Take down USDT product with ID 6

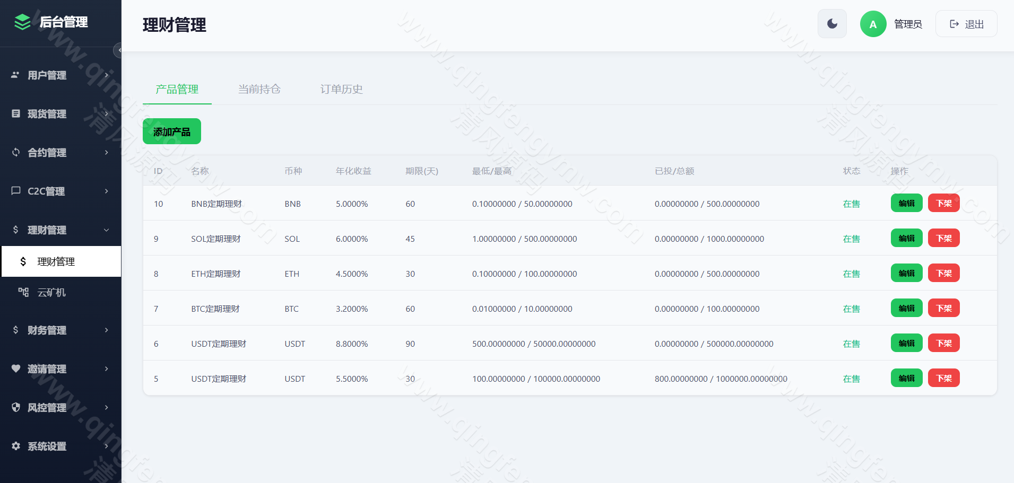click(x=944, y=343)
